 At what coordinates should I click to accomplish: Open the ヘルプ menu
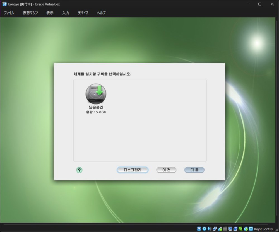(x=101, y=13)
